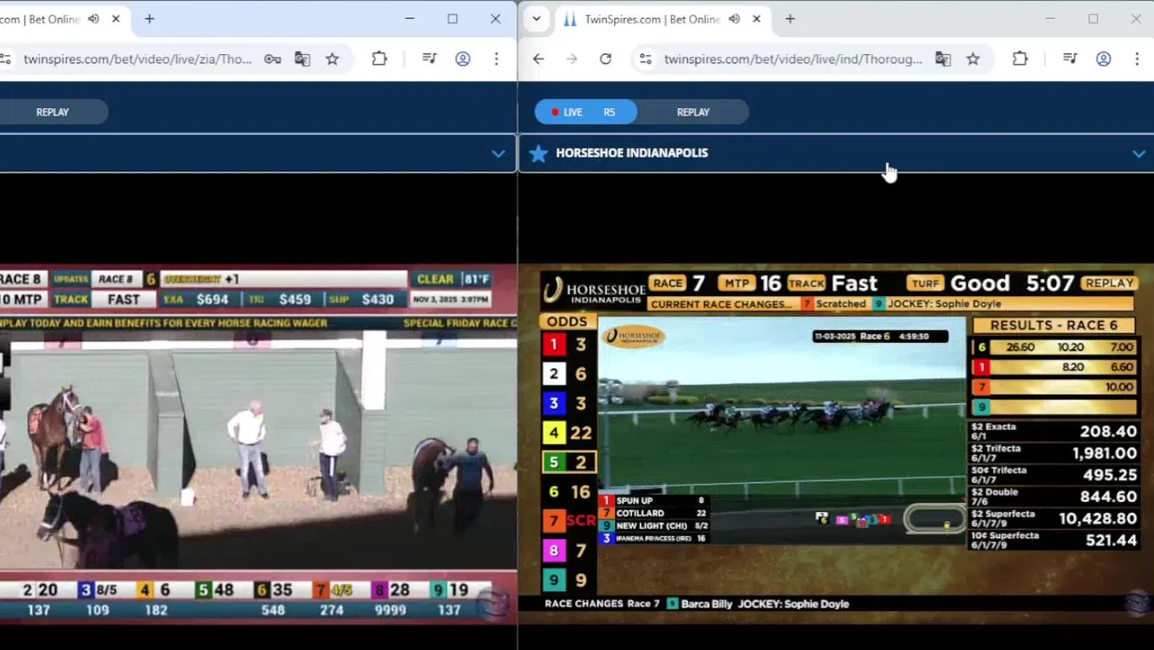Image resolution: width=1154 pixels, height=650 pixels.
Task: Open a new tab in left browser window
Action: coord(149,19)
